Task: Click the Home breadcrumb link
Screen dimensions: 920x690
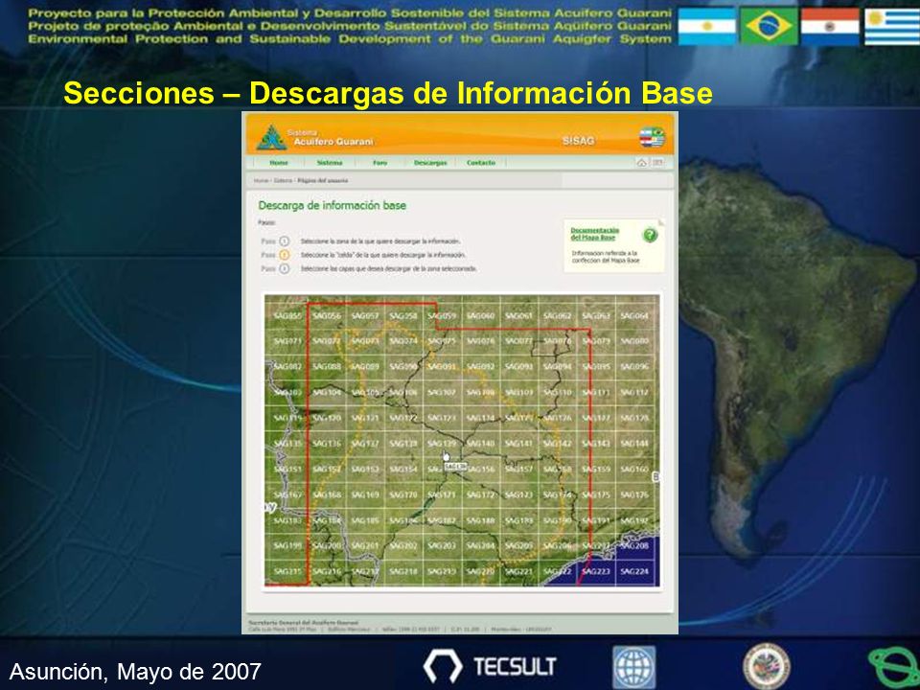Action: point(261,181)
